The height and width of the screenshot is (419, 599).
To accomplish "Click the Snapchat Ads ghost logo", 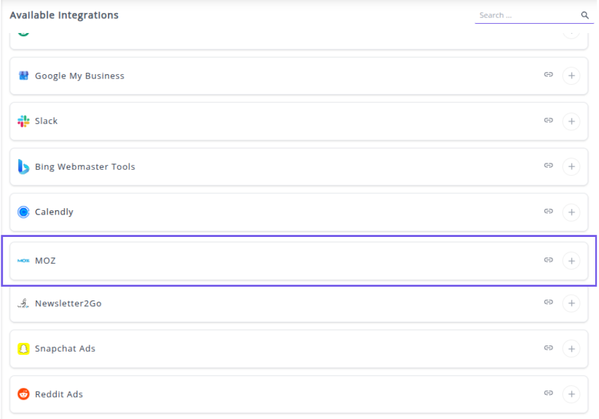I will [x=23, y=349].
